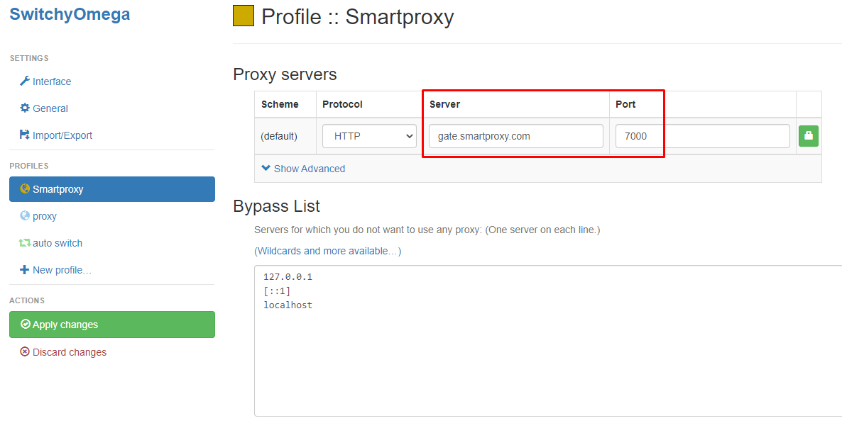Expand Show Advanced proxy options
The image size is (842, 423).
(303, 169)
